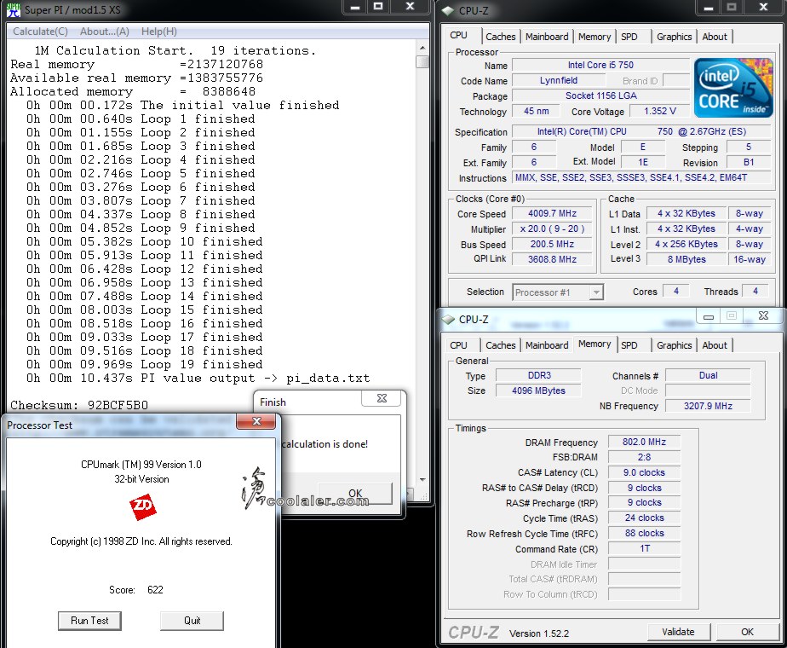Click Run Test in Processor Test

[x=89, y=621]
